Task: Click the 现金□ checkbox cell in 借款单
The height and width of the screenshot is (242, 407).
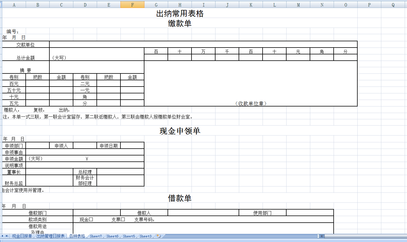Action: tap(85, 219)
